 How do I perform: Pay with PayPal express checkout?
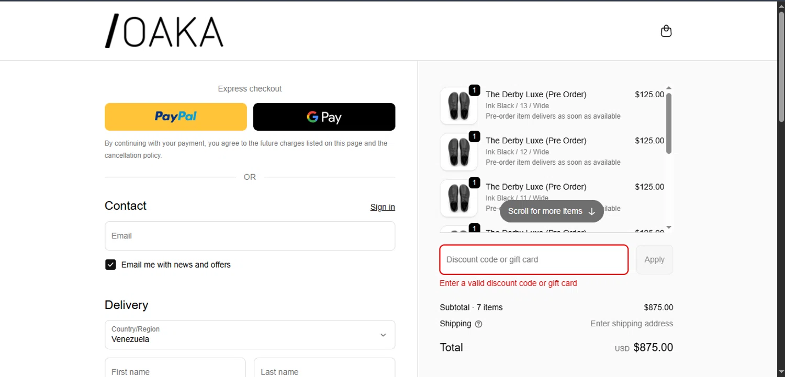[x=176, y=117]
